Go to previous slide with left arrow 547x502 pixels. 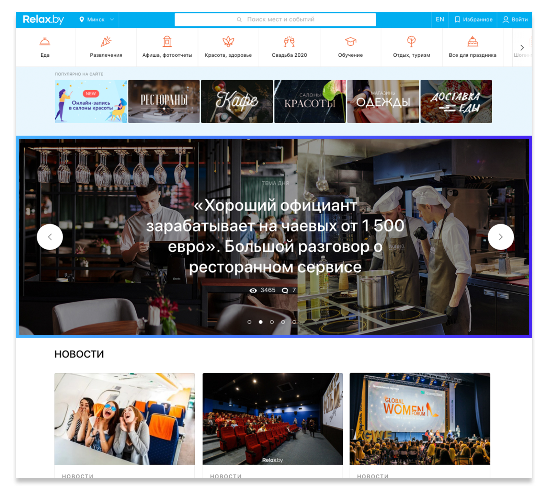click(x=50, y=237)
